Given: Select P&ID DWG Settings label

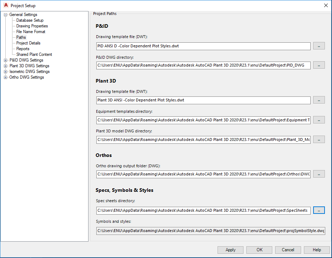Looking at the screenshot, I should (x=26, y=60).
